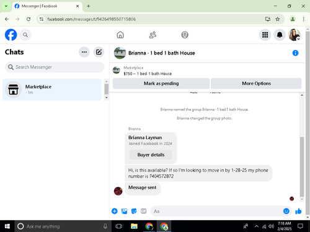Start a new message with compose icon

99,52
